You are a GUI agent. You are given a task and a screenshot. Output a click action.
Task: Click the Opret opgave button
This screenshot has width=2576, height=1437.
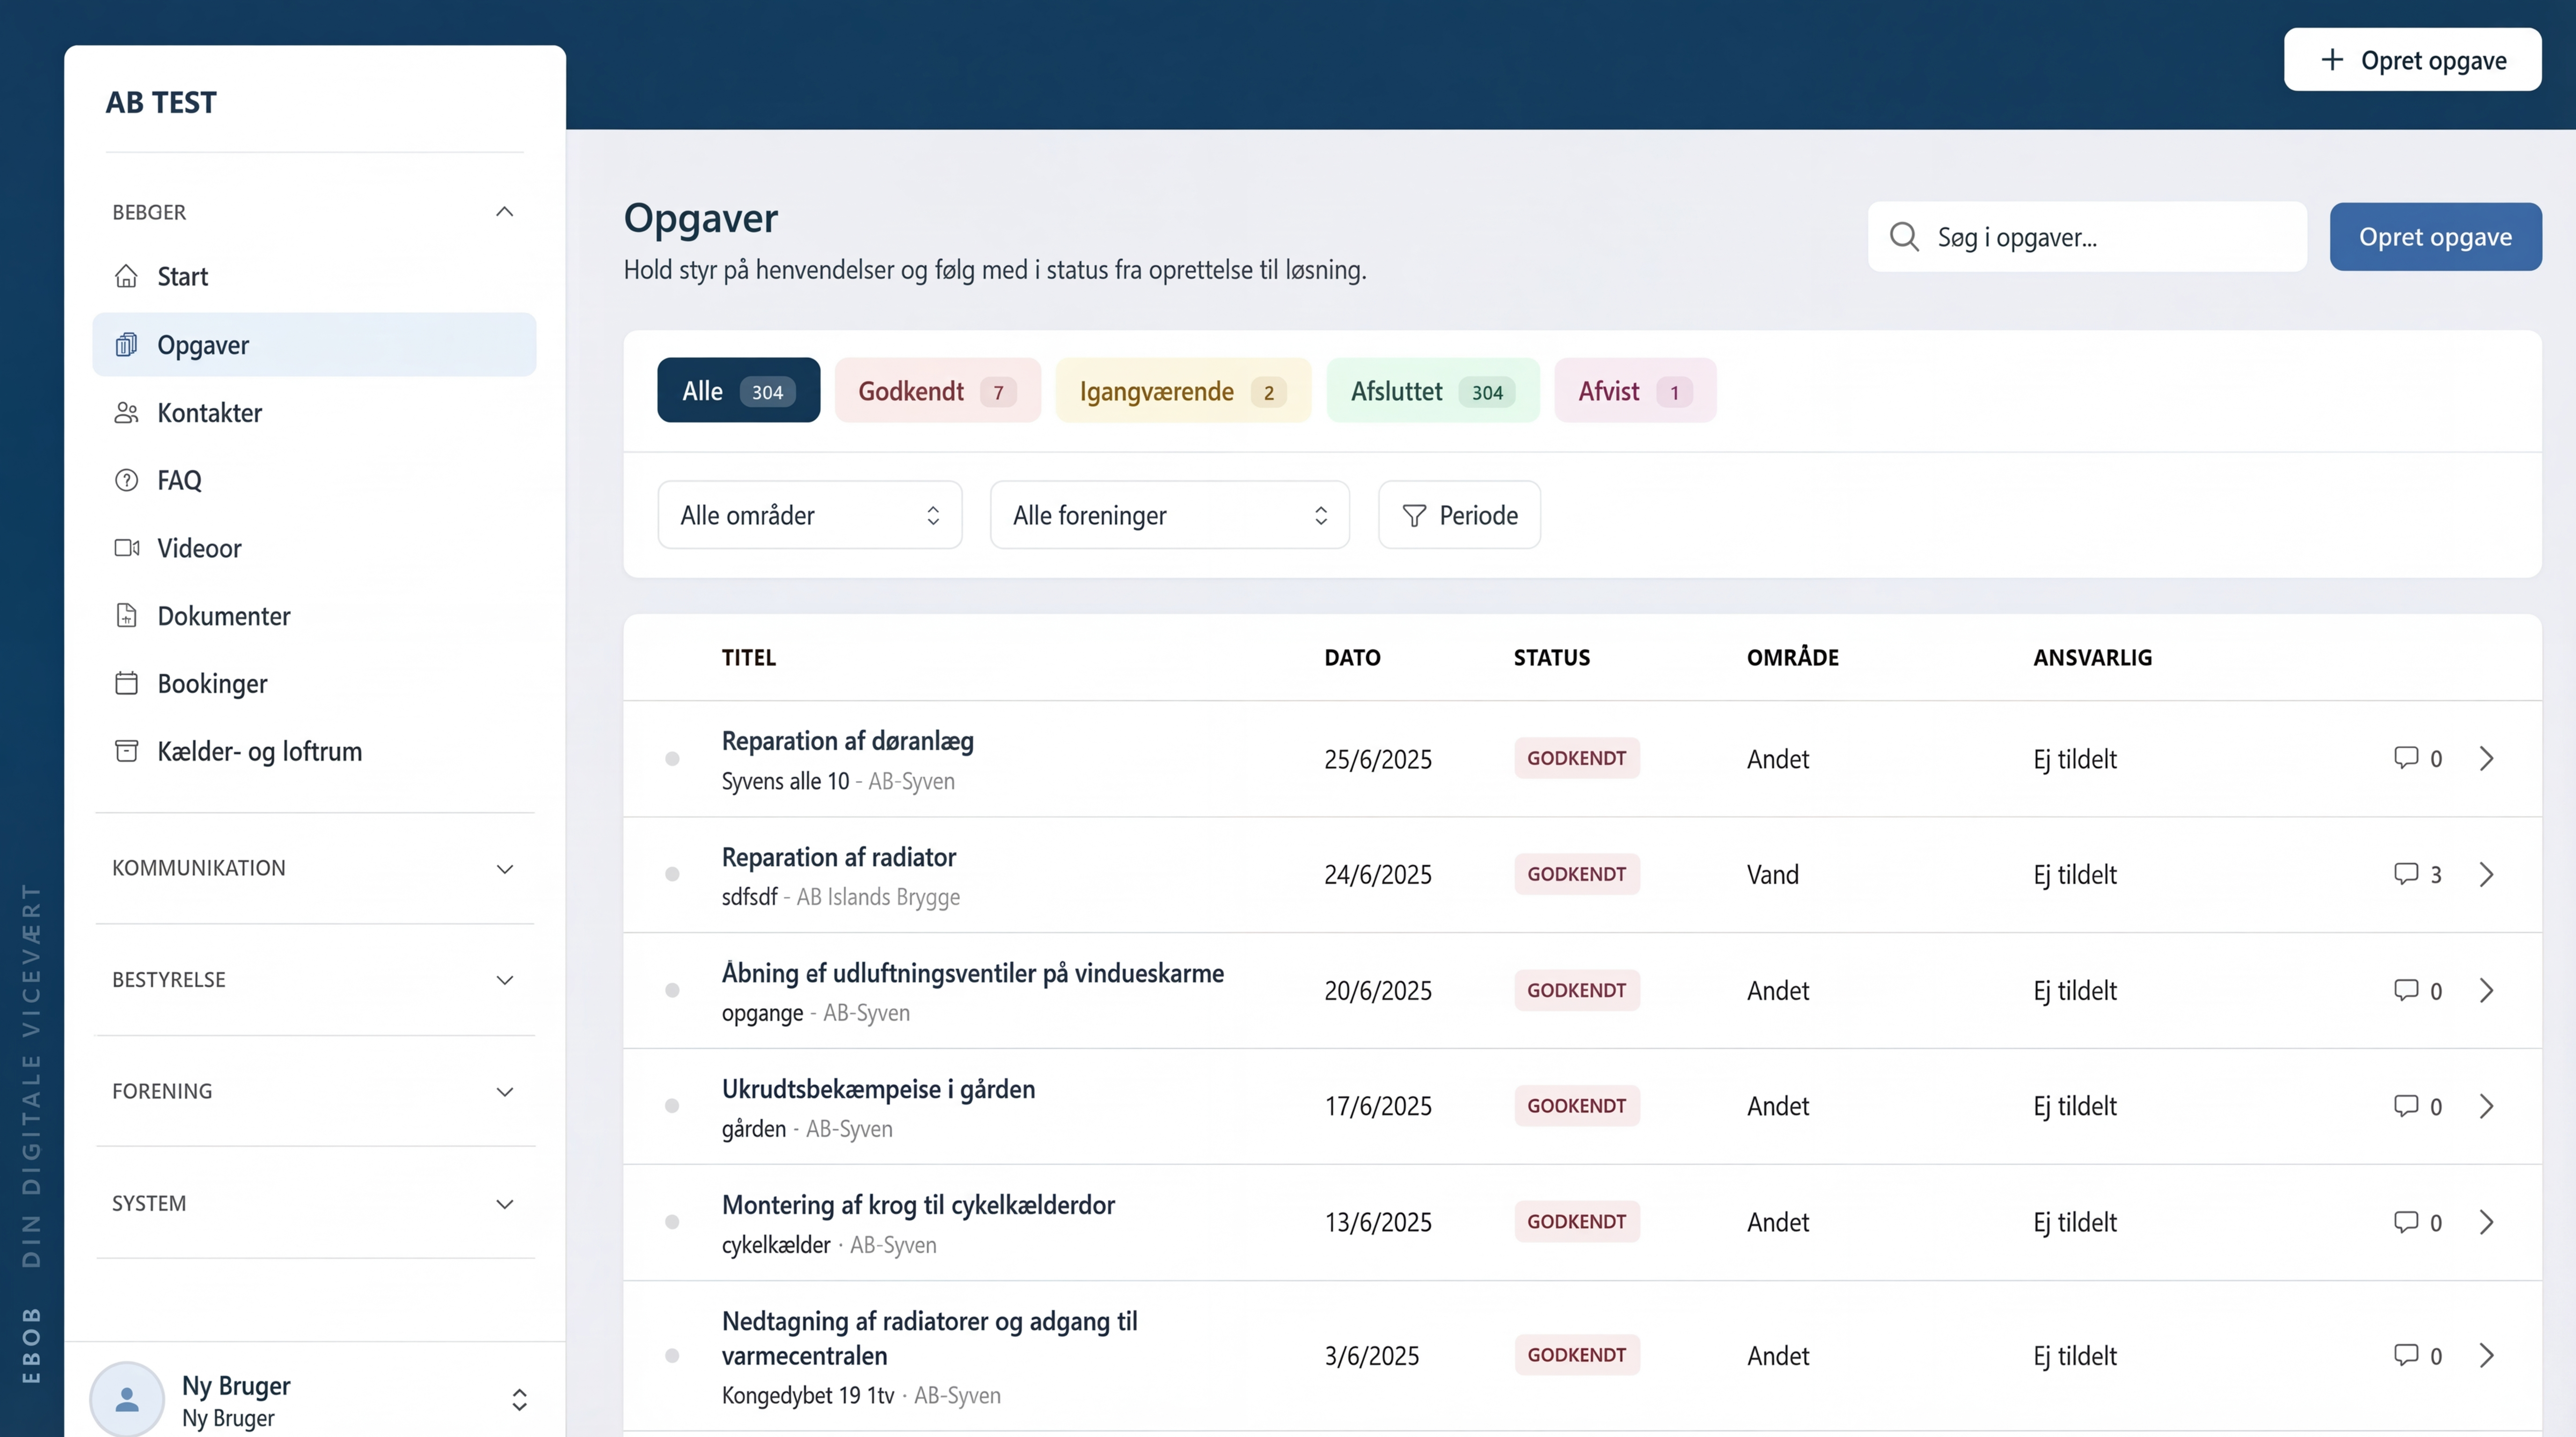coord(2435,237)
